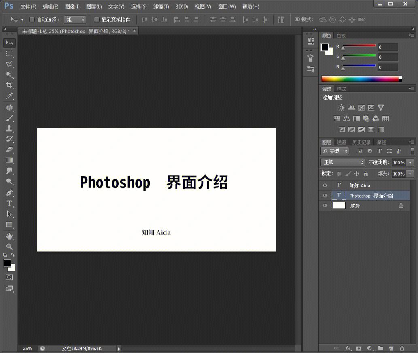Open the color panel options menu

(412, 35)
